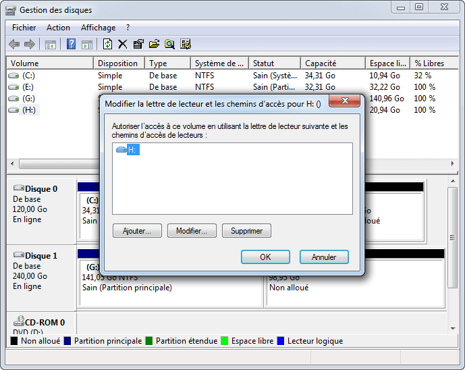Sort by the Capacité column header

(x=333, y=63)
